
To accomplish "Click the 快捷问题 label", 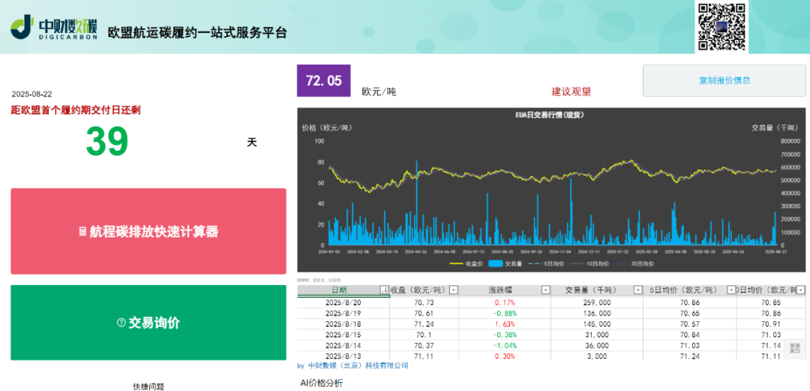I will (148, 386).
